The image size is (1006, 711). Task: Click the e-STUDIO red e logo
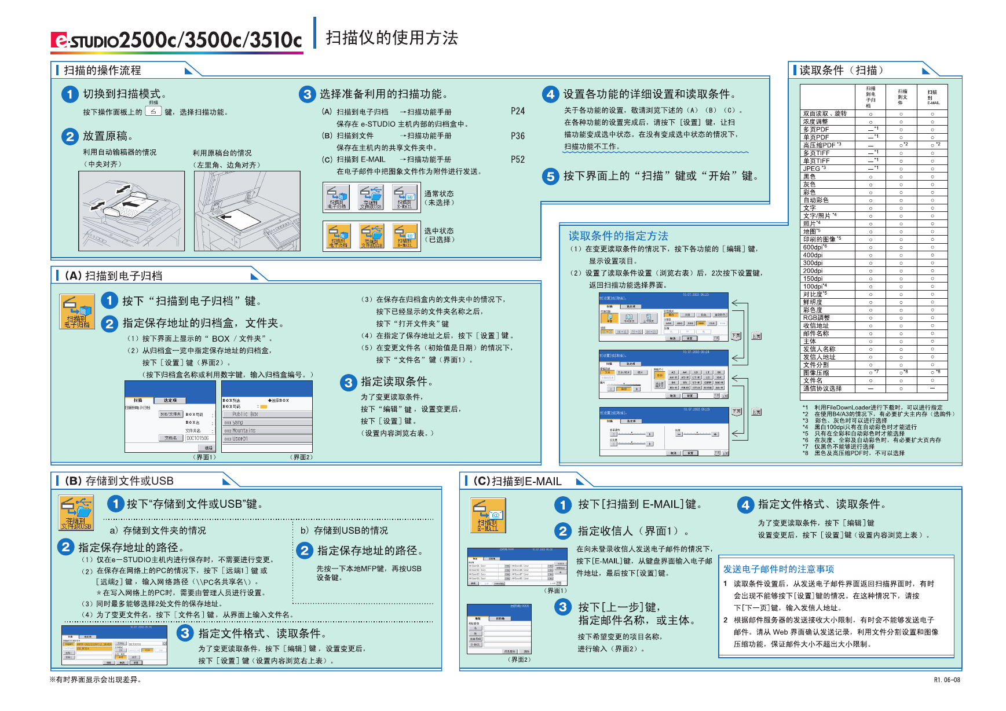click(60, 39)
